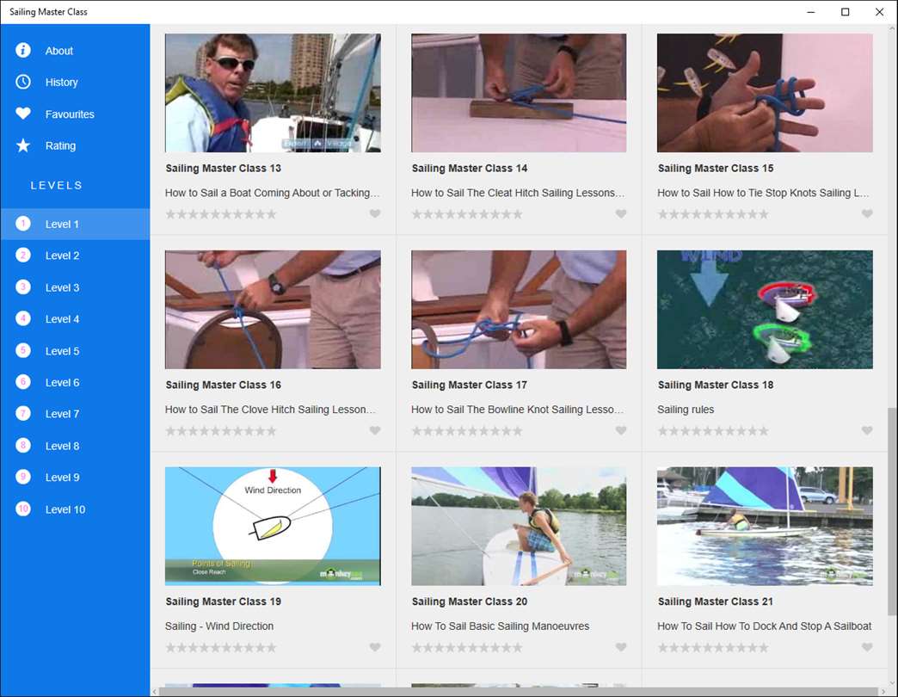Favourite Sailing Master Class 13 with heart
Image resolution: width=898 pixels, height=697 pixels.
(x=374, y=213)
